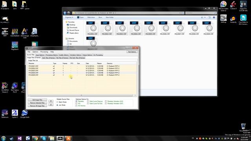Viewport: 251px width, 141px height.
Task: Select the Join Mode radio button
Action: 57,105
